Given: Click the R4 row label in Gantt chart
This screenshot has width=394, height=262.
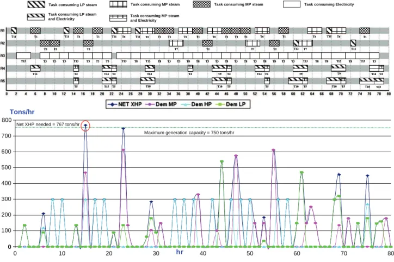Looking at the screenshot, I should [x=3, y=68].
